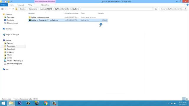Click the Baris.exe application icon
Image resolution: width=189 pixels, height=106 pixels.
click(30, 20)
